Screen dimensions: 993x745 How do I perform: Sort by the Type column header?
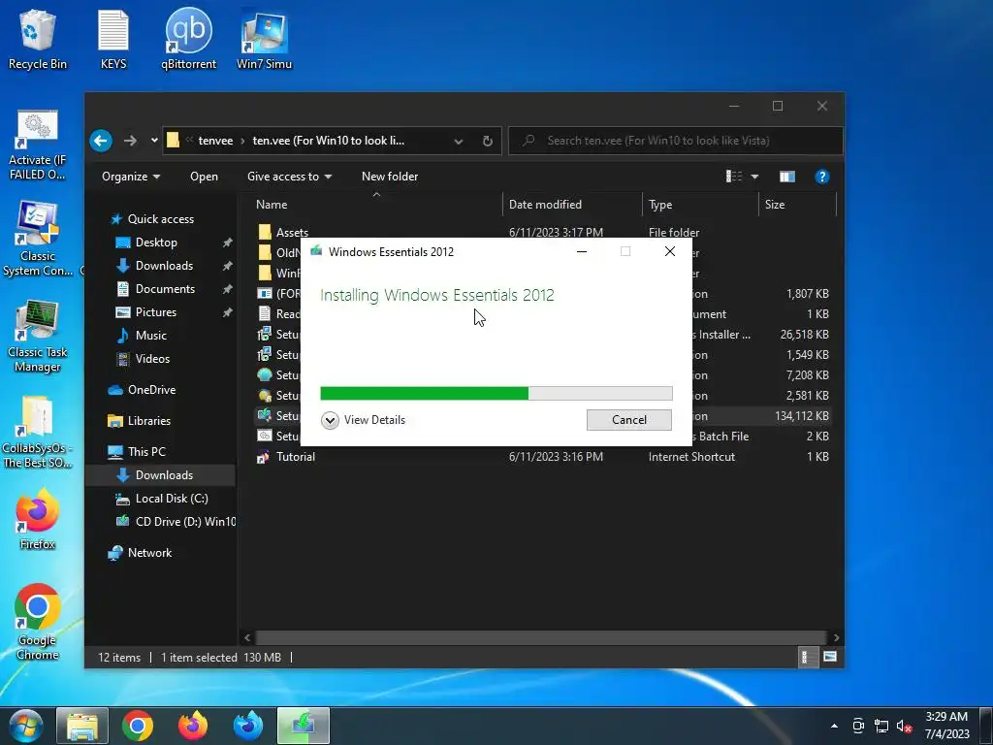click(700, 205)
